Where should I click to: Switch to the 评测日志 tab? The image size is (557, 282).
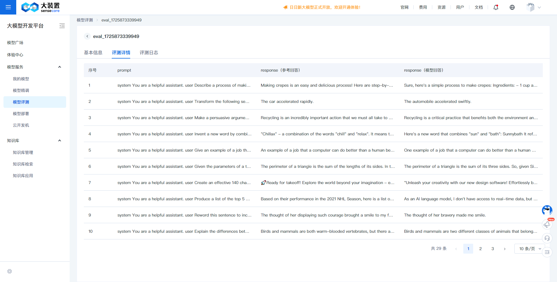point(149,52)
